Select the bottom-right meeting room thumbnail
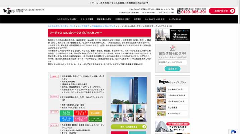This screenshot has width=240, height=134. [141, 118]
